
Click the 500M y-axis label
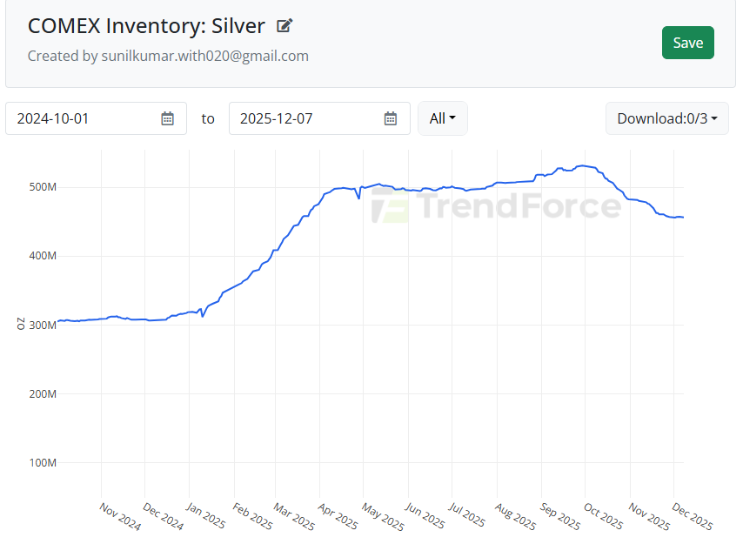43,187
